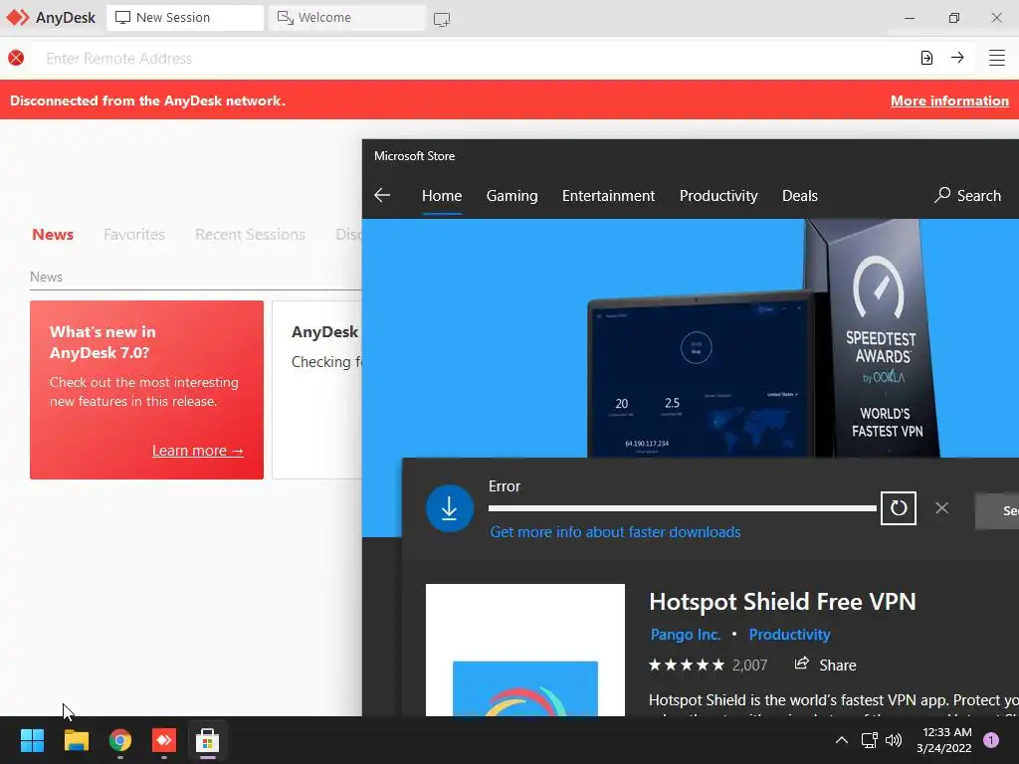Screen dimensions: 1019x764
Task: Launch Google Chrome from taskbar
Action: [x=120, y=740]
